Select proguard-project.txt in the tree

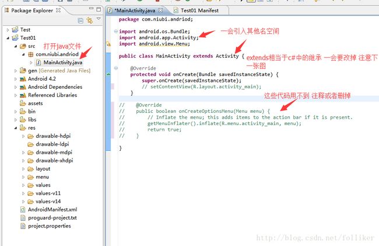point(52,218)
